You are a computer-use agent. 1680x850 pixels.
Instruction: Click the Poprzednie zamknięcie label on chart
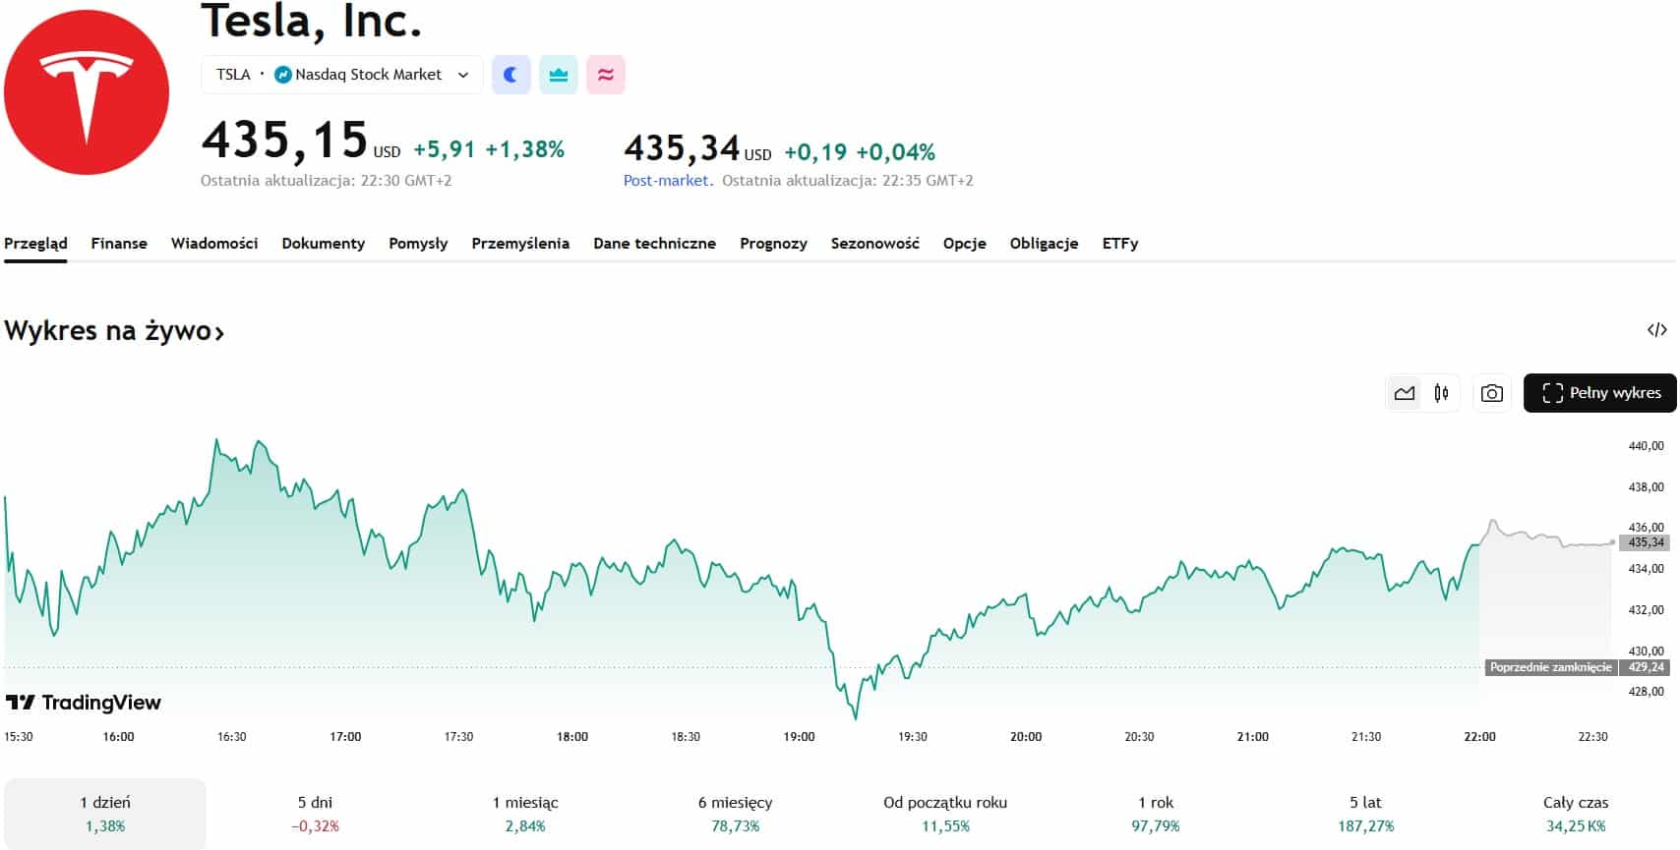[x=1550, y=667]
